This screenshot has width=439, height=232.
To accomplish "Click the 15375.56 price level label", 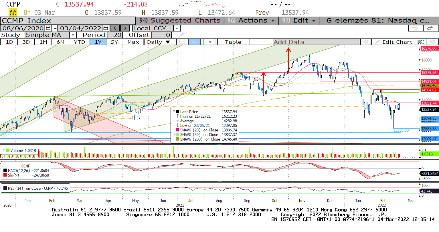I will pos(429,73).
